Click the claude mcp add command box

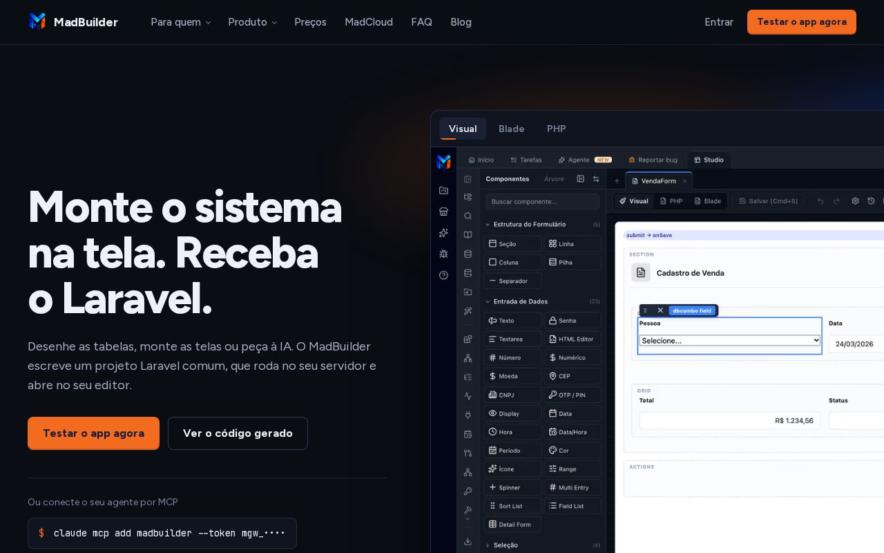162,533
